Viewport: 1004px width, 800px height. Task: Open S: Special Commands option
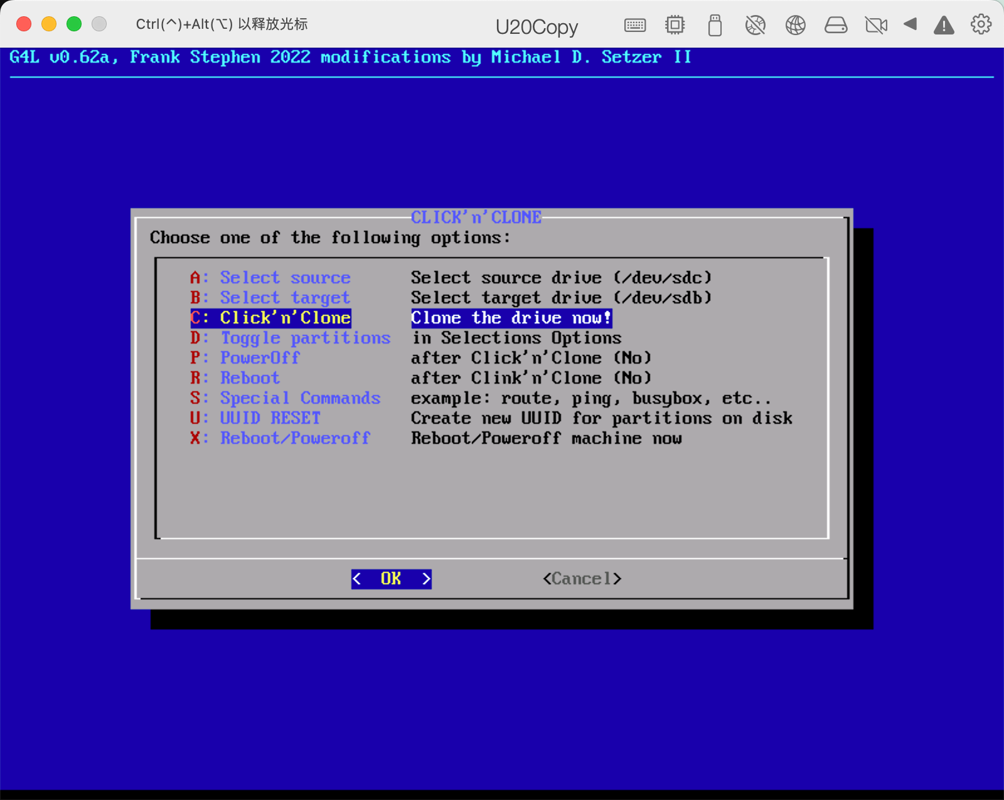coord(300,397)
